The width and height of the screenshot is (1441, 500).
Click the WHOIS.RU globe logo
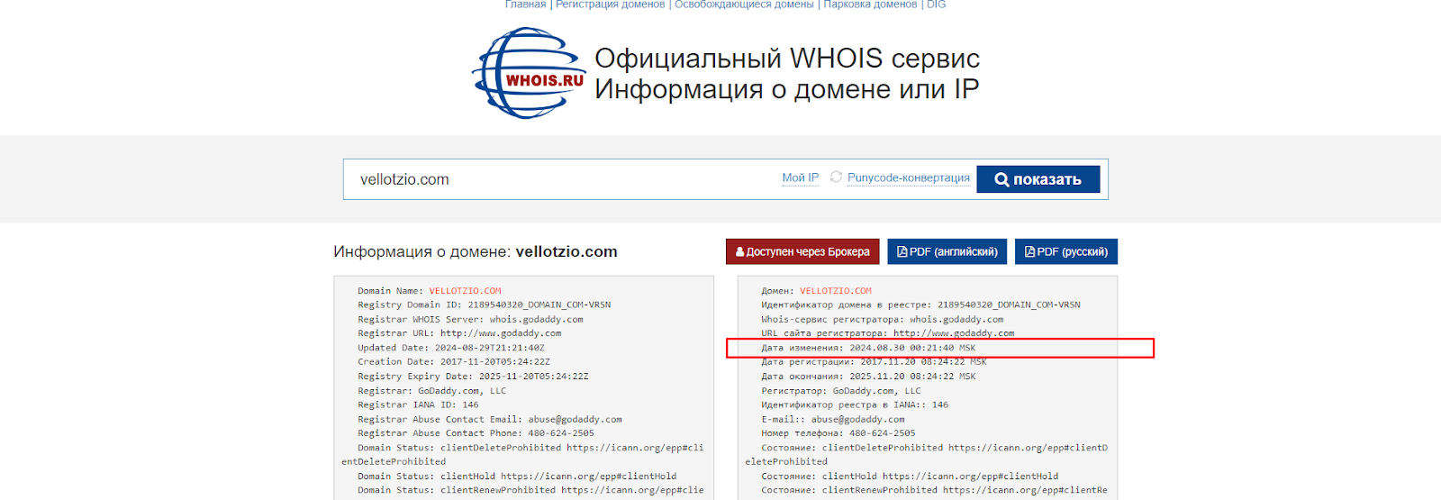click(530, 73)
